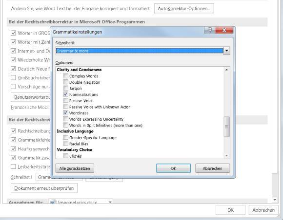
Task: Expand the Ausnahmen für document dropdown
Action: click(x=110, y=202)
